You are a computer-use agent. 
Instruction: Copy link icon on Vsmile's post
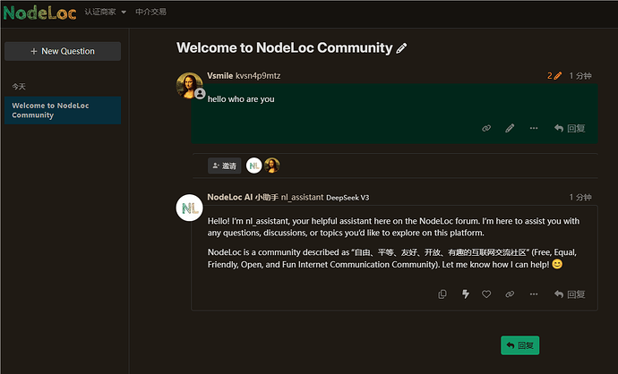pyautogui.click(x=486, y=128)
